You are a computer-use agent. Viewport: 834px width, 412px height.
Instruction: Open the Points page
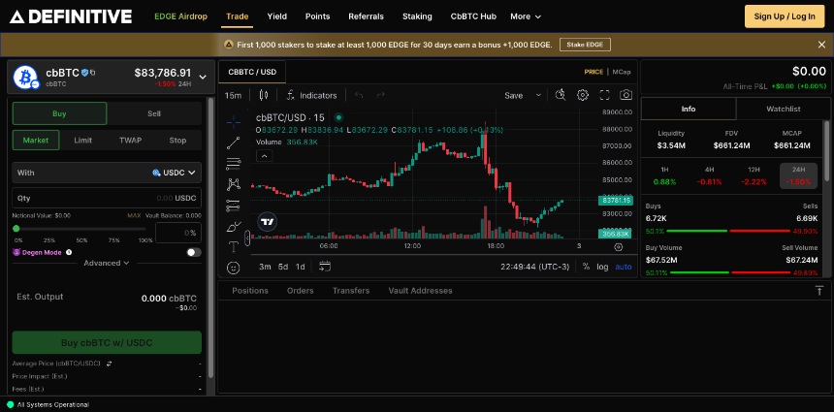click(x=317, y=16)
